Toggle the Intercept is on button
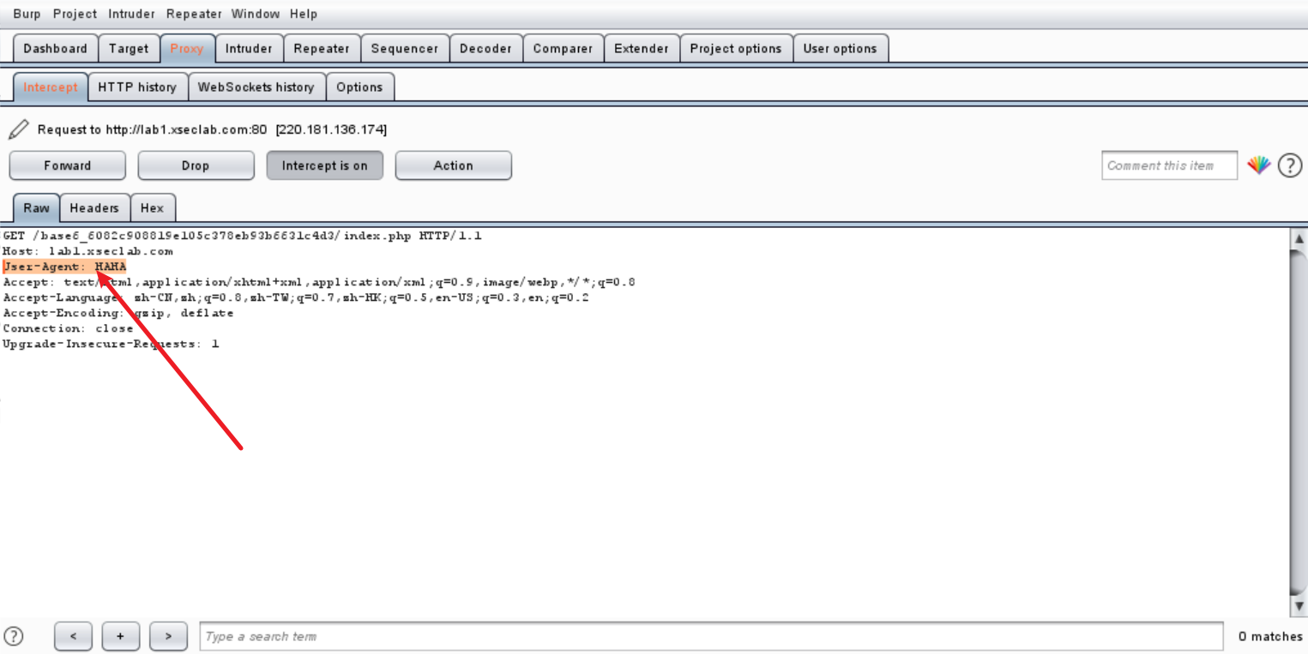Viewport: 1308px width, 654px height. point(325,165)
